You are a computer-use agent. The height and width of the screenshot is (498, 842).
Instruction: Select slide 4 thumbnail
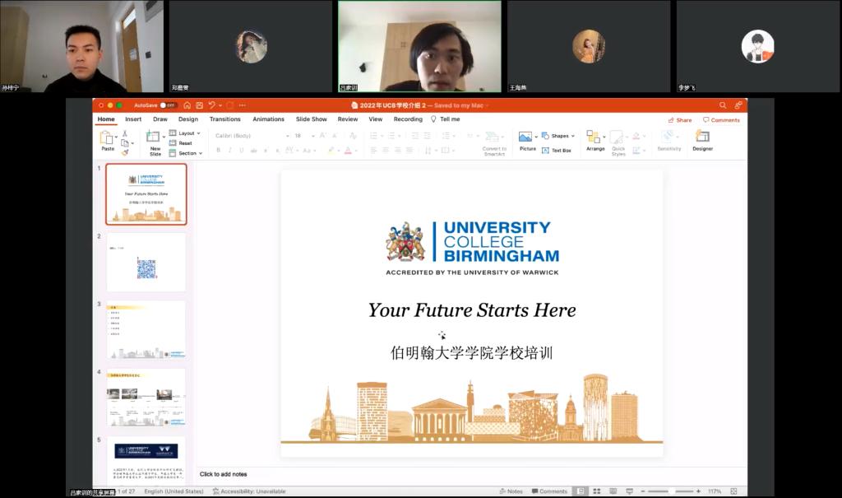146,398
